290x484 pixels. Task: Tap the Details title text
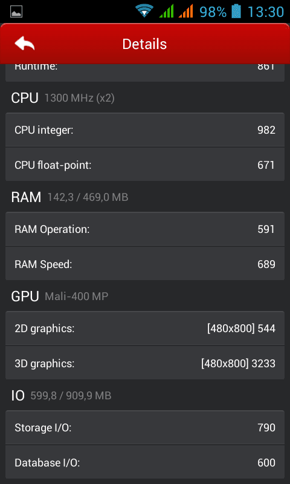point(144,44)
